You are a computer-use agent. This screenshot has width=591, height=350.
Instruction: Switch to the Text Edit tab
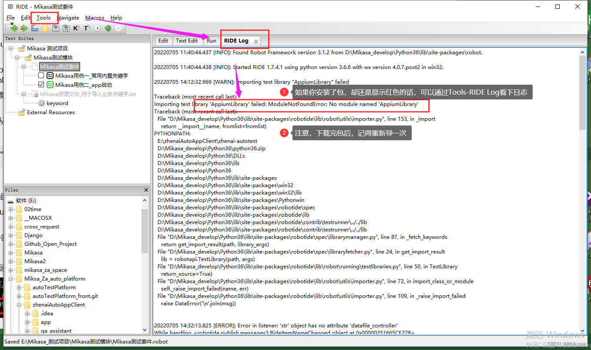(x=187, y=40)
